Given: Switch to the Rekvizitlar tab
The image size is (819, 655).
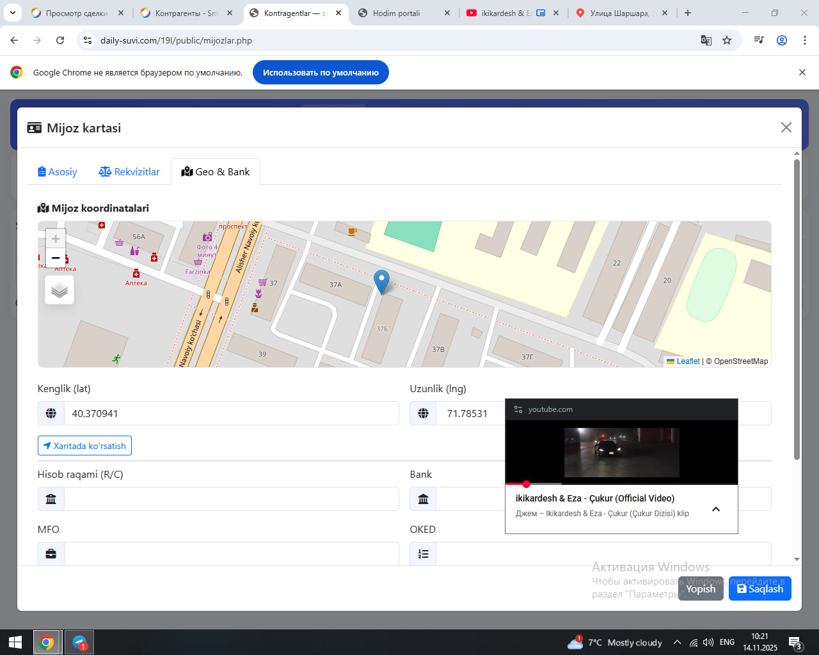Looking at the screenshot, I should click(x=129, y=171).
